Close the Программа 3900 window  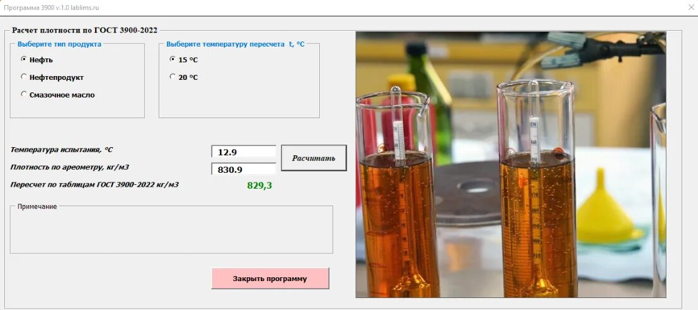[x=691, y=7]
